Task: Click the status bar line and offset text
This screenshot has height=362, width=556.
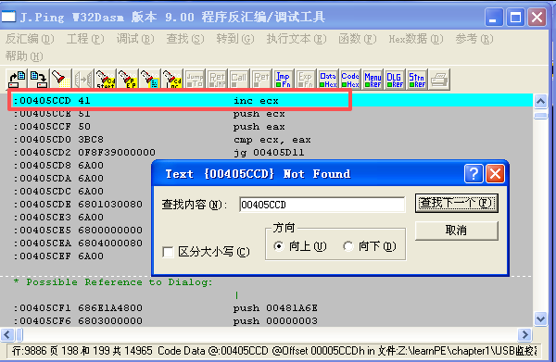Action: tap(273, 351)
